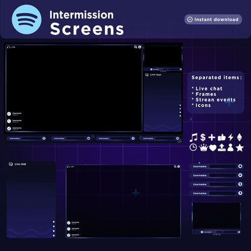Click the headphones icon in the lower center frame
This screenshot has height=251, width=251.
pos(68,167)
